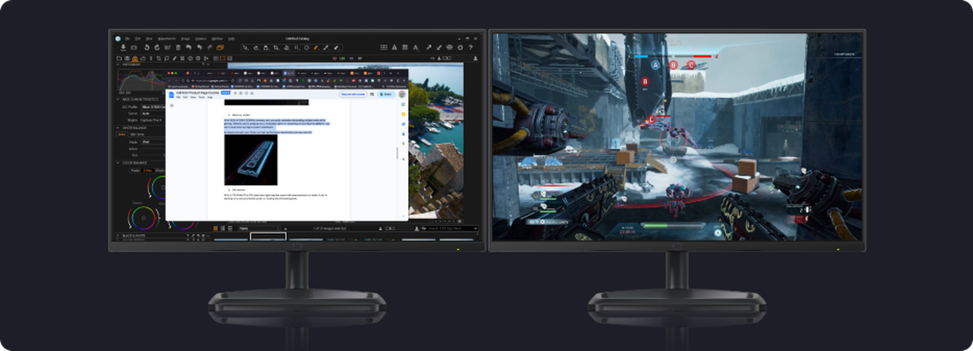Open the Library folder tool tab

(119, 58)
